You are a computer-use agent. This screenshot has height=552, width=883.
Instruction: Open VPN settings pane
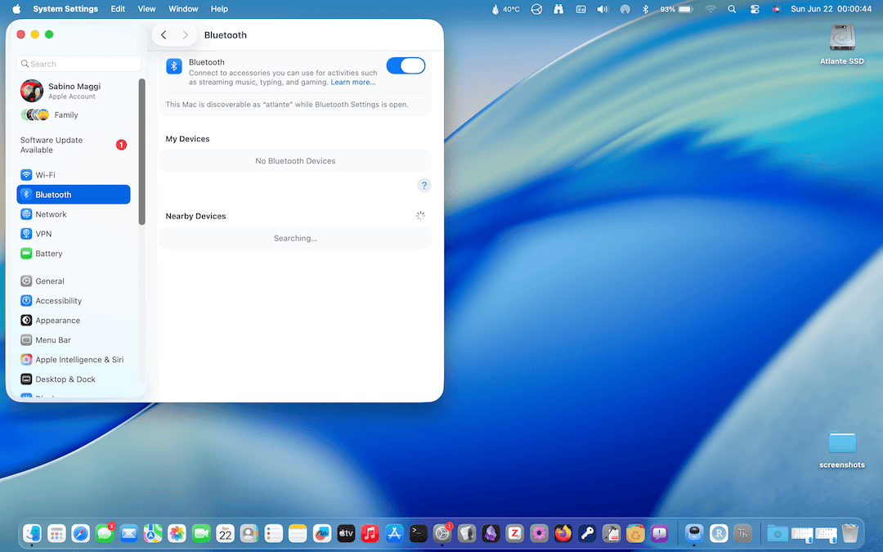point(43,234)
